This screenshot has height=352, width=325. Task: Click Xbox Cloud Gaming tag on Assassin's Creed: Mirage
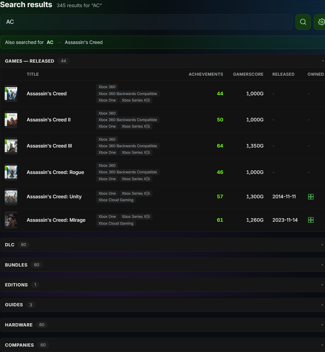(x=116, y=223)
